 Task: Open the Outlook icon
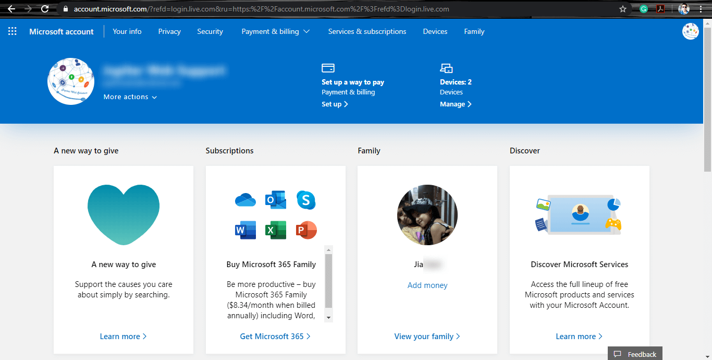[x=275, y=200]
